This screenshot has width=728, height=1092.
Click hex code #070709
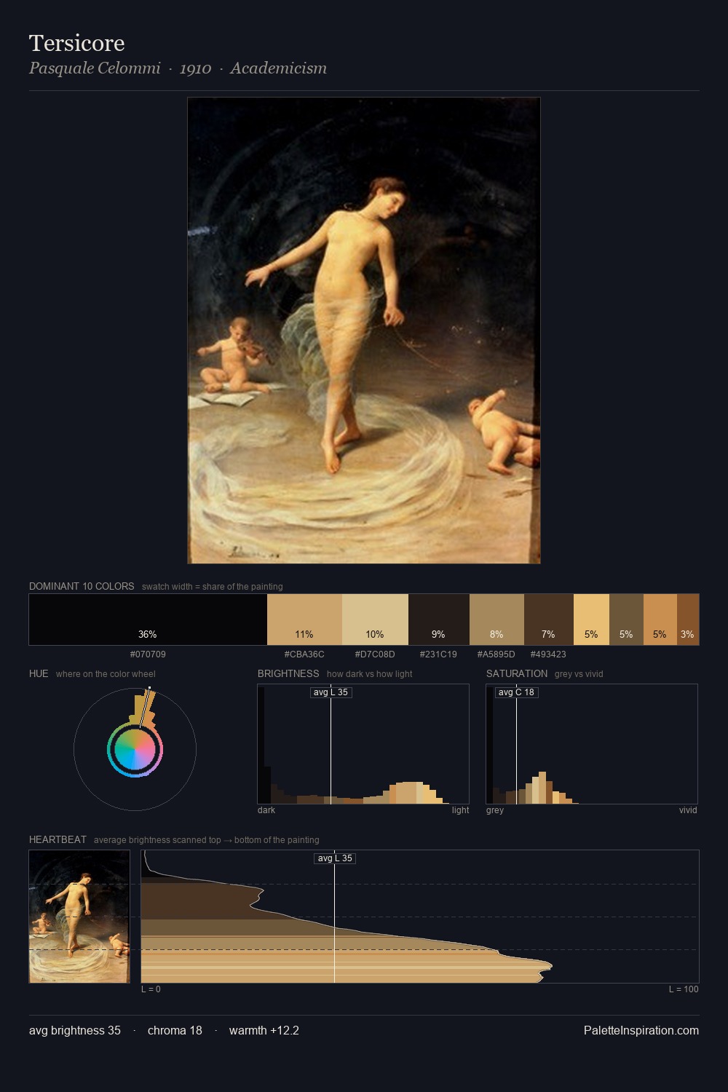pyautogui.click(x=148, y=654)
